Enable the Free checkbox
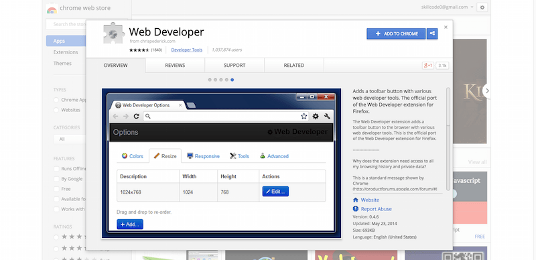The width and height of the screenshot is (536, 260). pyautogui.click(x=56, y=189)
